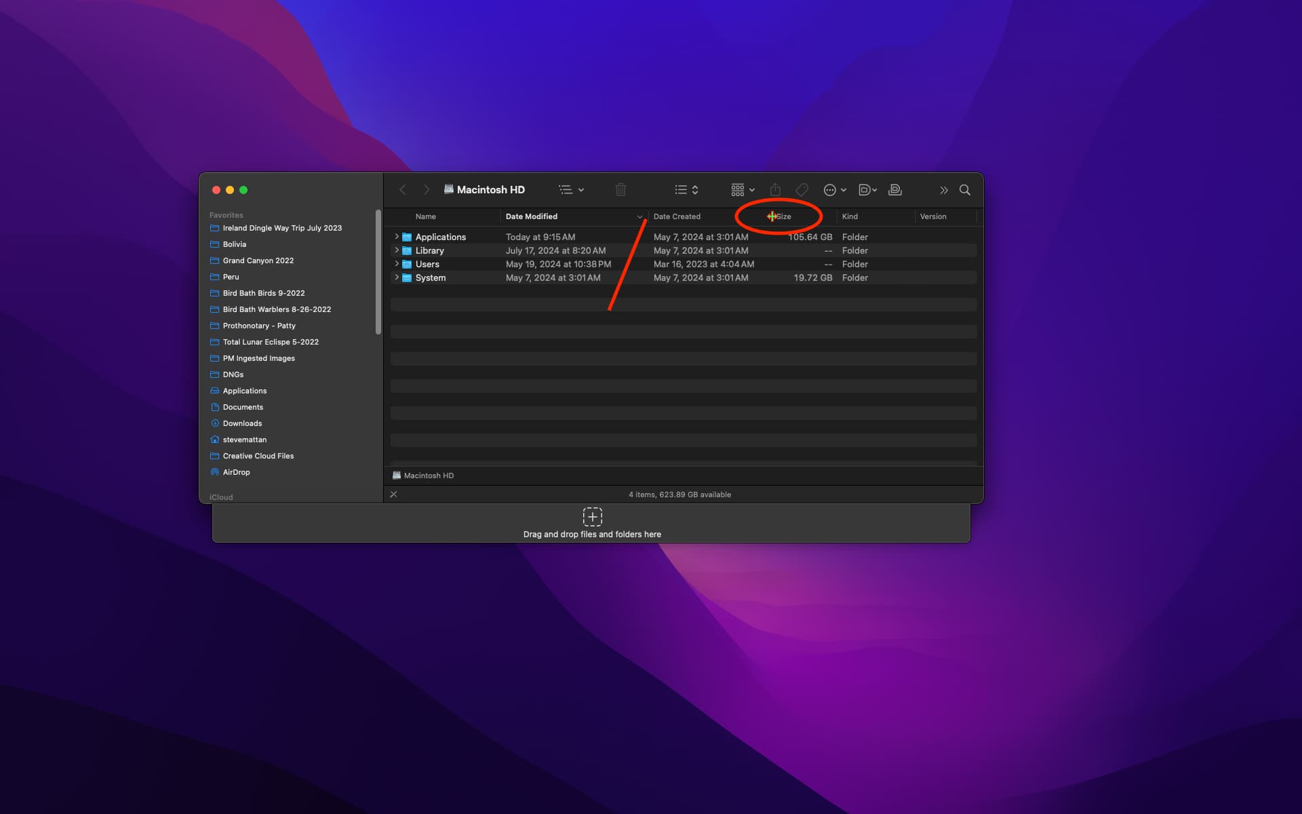Select the 19.72 GB size value
Image resolution: width=1302 pixels, height=814 pixels.
(x=813, y=277)
